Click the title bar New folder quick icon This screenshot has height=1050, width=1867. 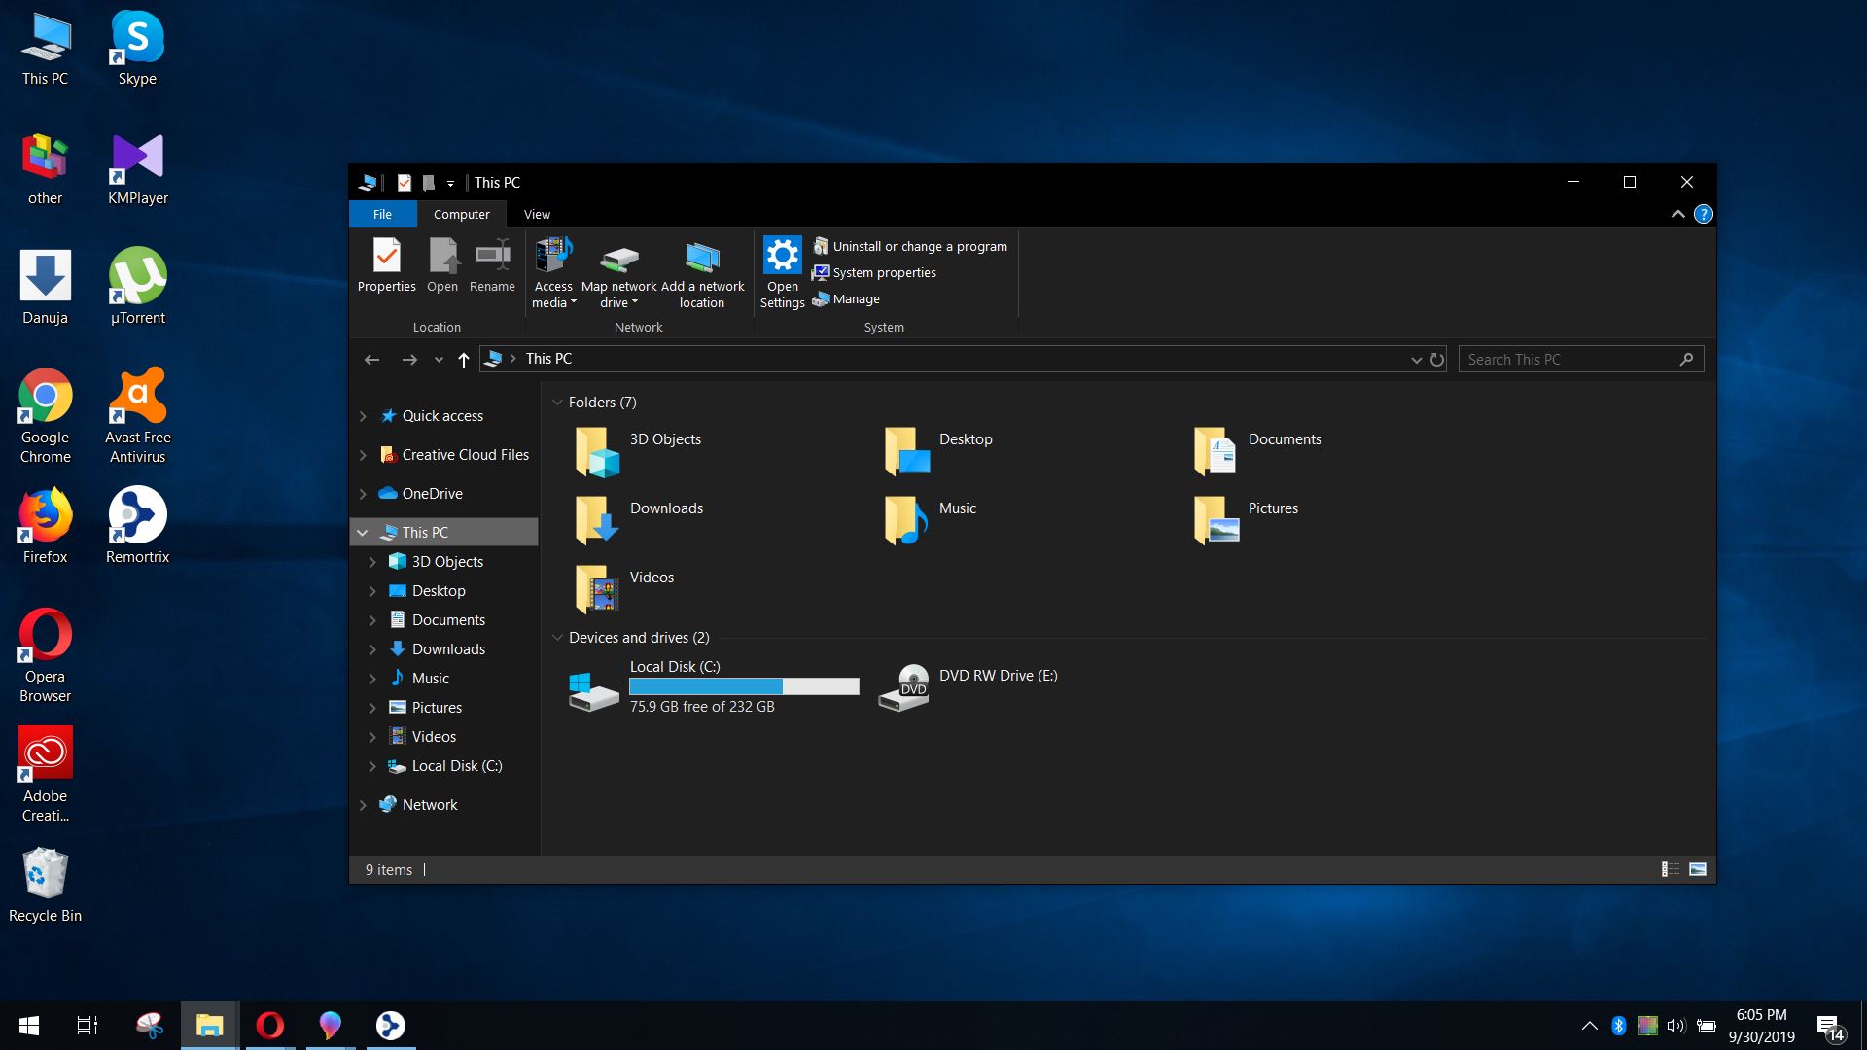pyautogui.click(x=428, y=183)
